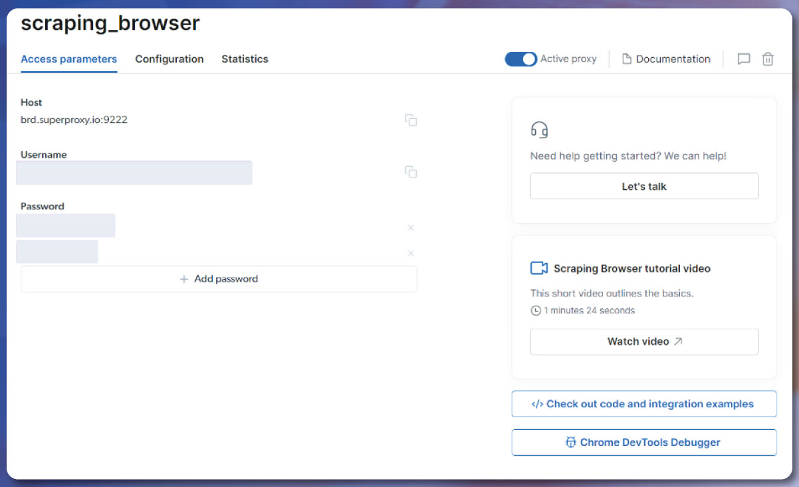Click the Active proxy label text

coord(568,58)
